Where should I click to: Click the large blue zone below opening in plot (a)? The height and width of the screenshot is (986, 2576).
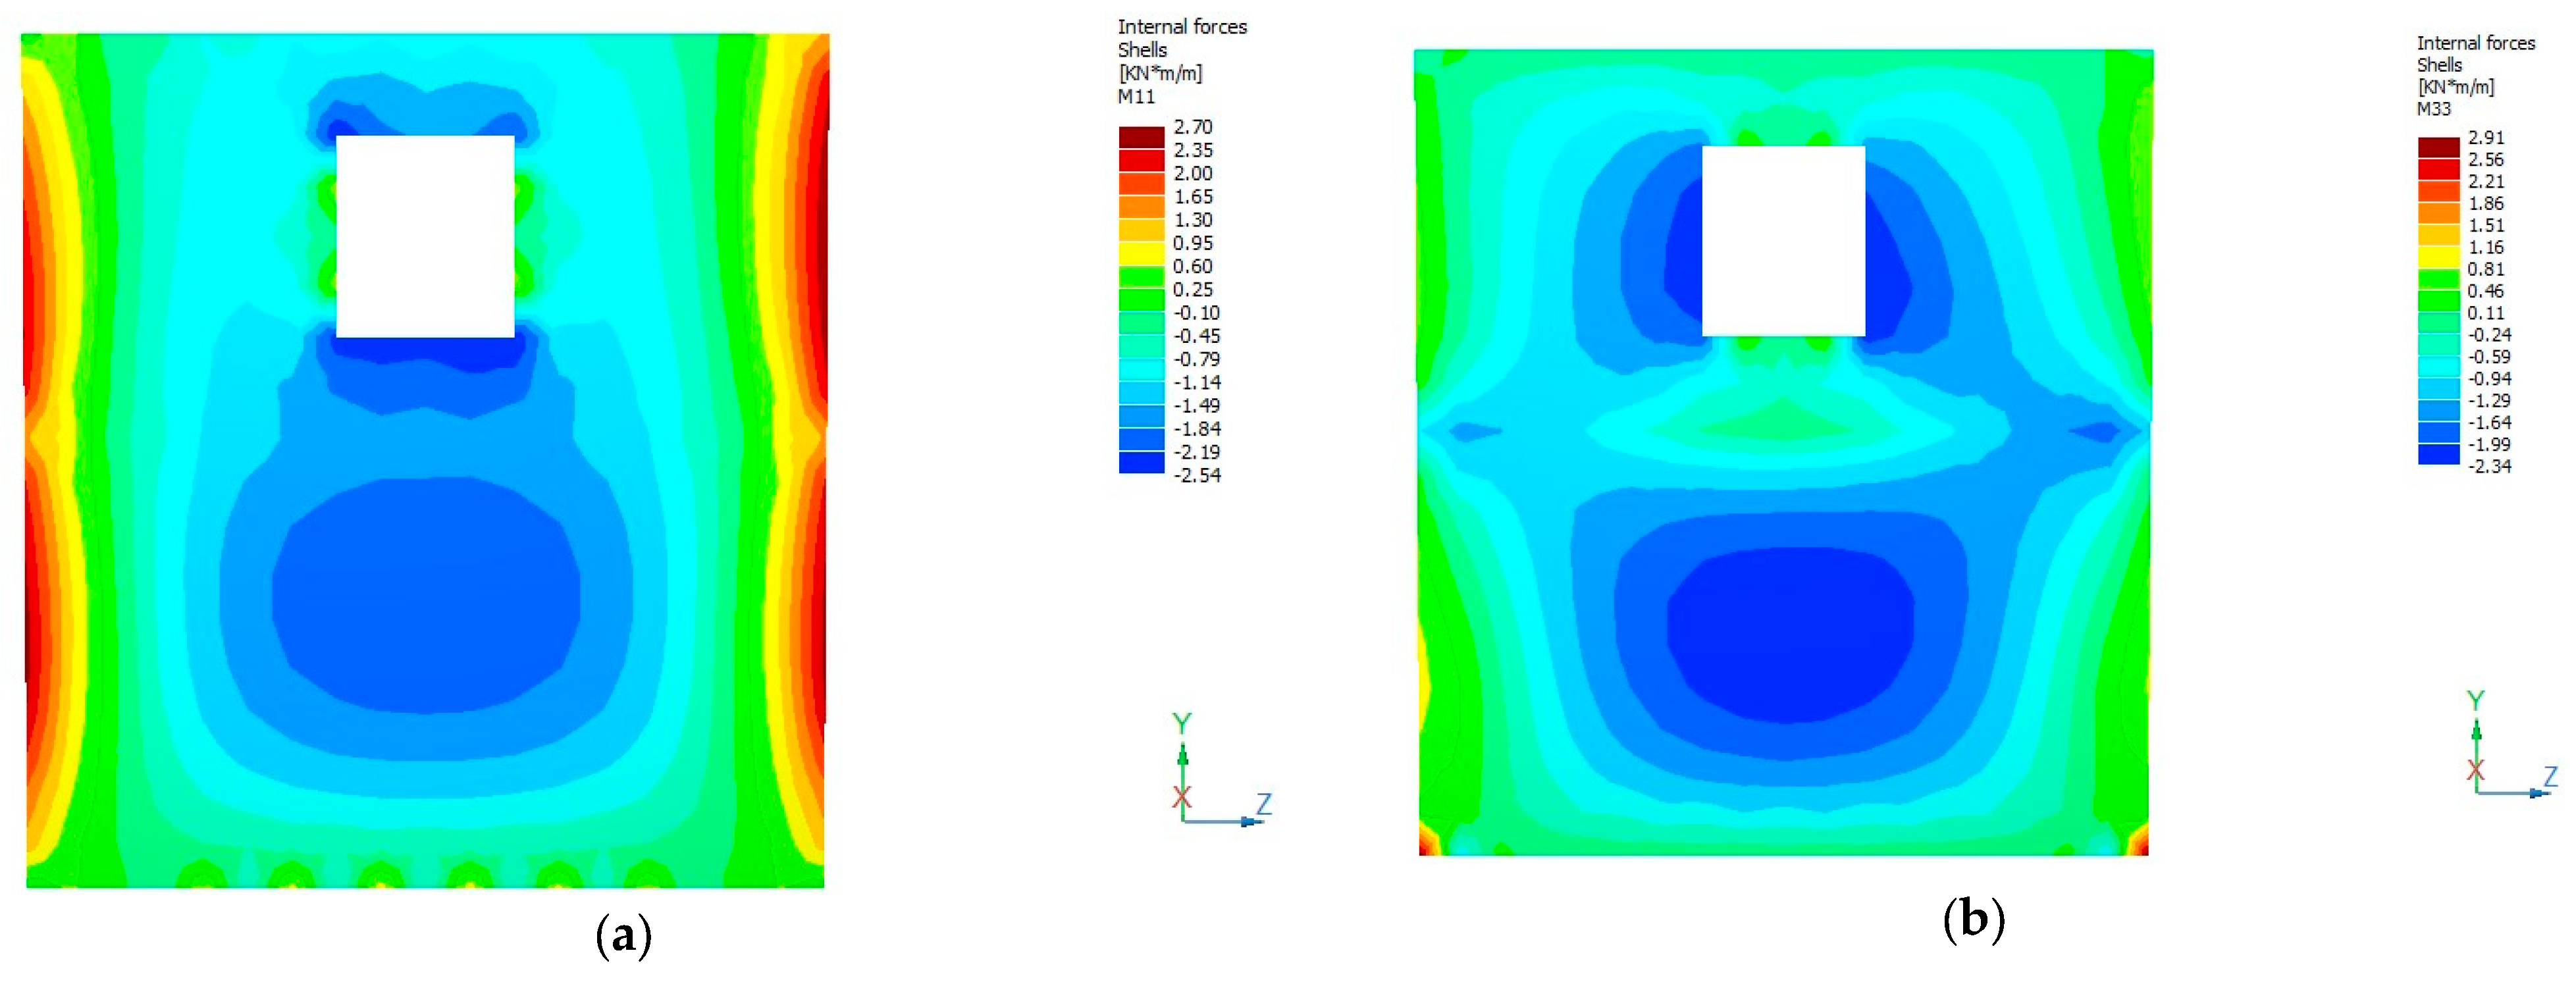(426, 596)
